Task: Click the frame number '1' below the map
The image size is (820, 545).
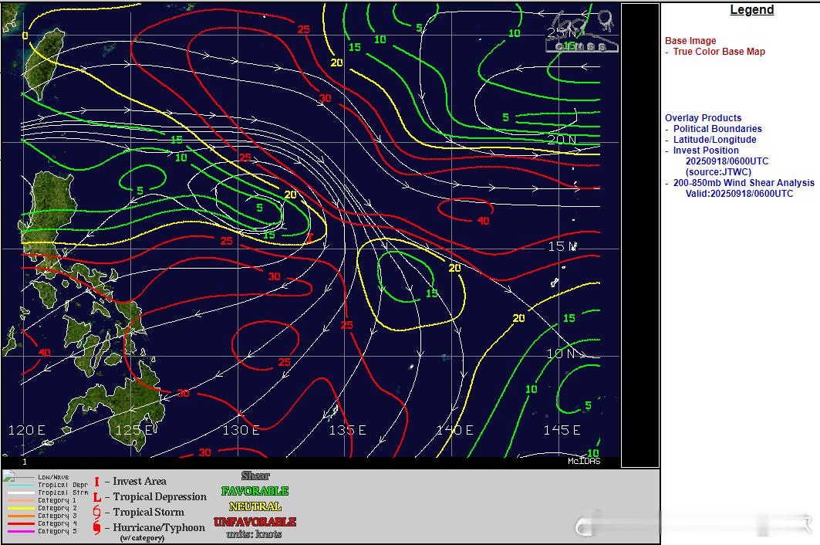Action: pyautogui.click(x=25, y=462)
